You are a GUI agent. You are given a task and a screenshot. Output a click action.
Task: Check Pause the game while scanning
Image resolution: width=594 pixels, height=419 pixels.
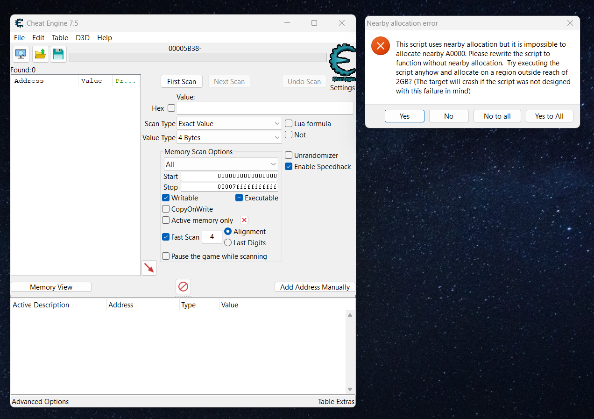[166, 256]
